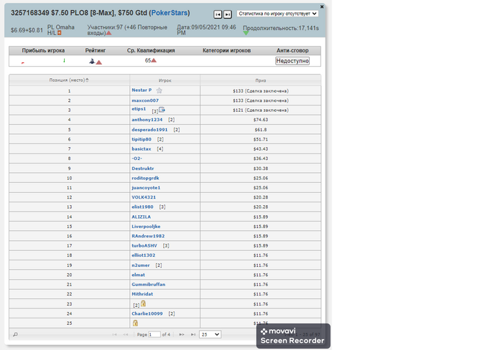The width and height of the screenshot is (503, 350).
Task: Go to next tournament arrow button
Action: tap(228, 14)
